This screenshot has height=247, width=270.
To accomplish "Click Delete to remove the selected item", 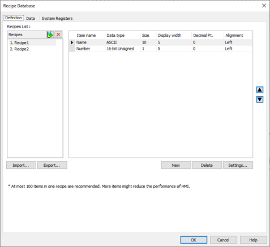I will [x=207, y=165].
